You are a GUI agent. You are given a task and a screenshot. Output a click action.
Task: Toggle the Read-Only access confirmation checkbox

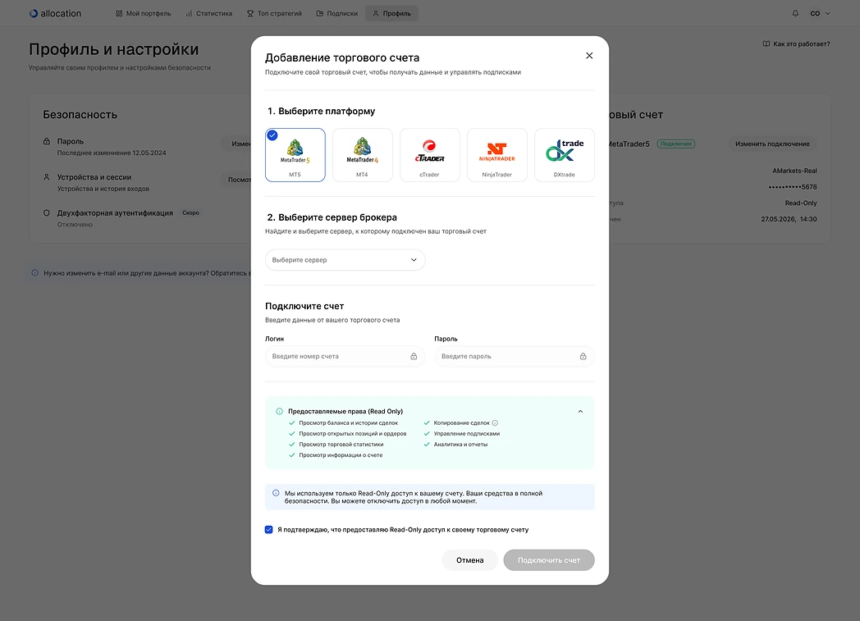269,529
